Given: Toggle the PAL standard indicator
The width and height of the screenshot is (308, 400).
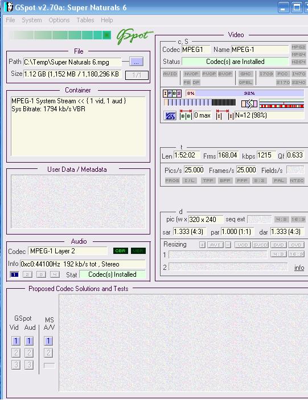Looking at the screenshot, I should click(x=279, y=180).
